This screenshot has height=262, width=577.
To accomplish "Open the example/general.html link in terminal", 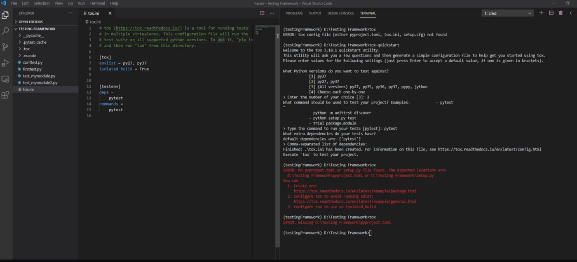I will pyautogui.click(x=355, y=201).
